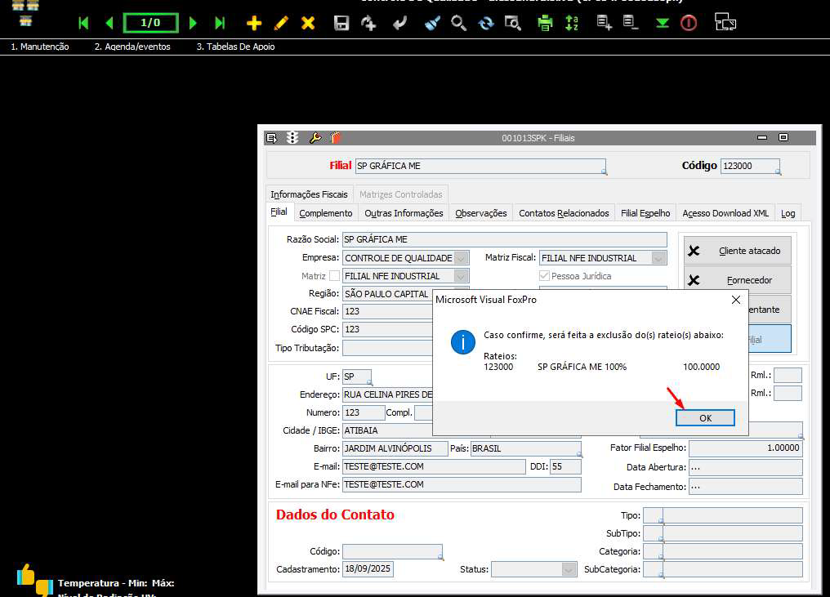Close the Microsoft Visual FoxPro dialog

point(735,300)
